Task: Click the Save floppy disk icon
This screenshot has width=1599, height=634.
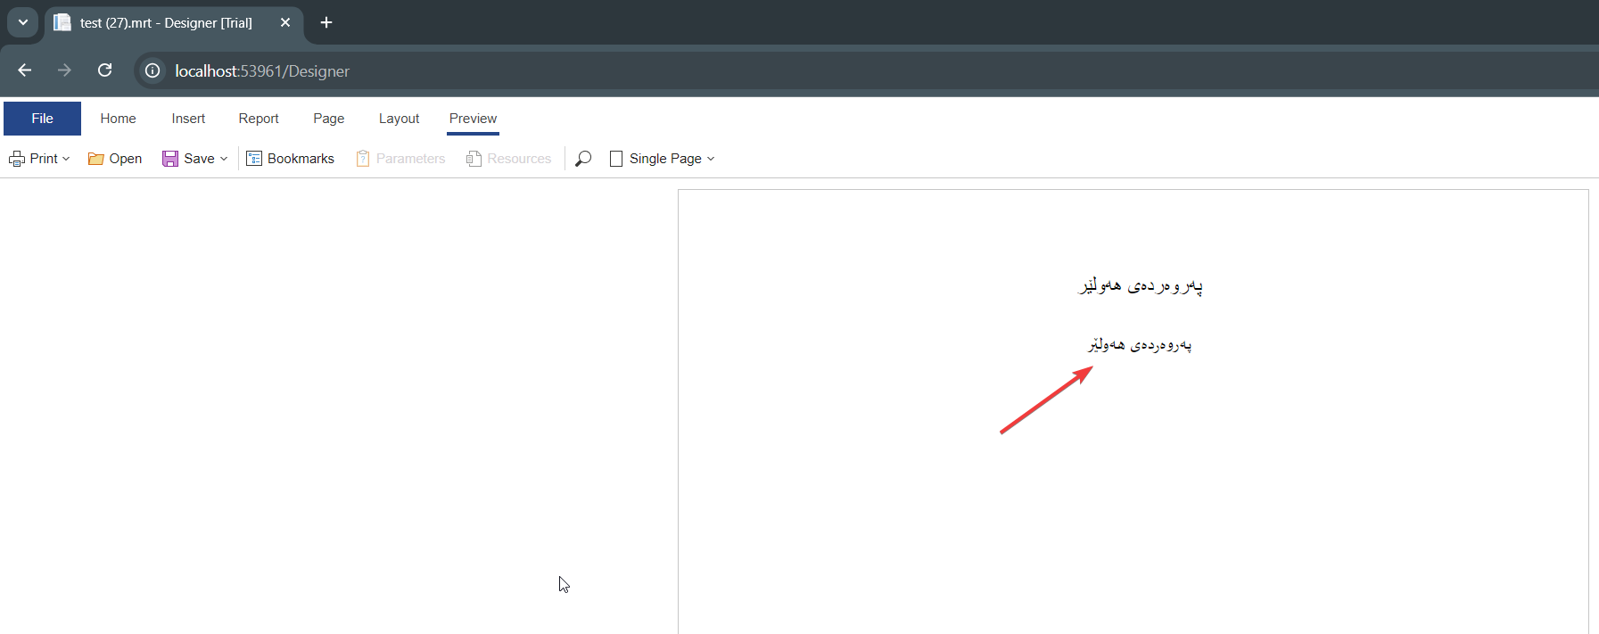Action: 170,159
